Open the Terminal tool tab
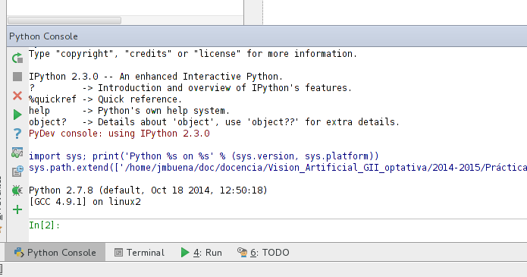Screen dimensions: 527x277 coord(140,253)
